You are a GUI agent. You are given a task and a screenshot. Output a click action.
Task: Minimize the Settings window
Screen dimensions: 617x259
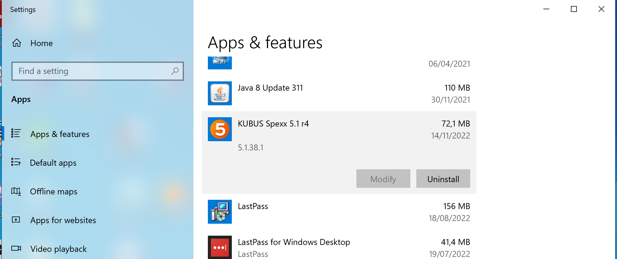point(546,9)
